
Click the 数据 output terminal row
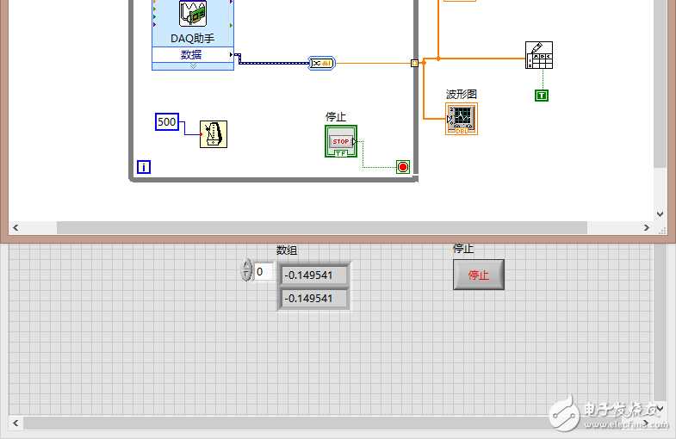pyautogui.click(x=193, y=55)
